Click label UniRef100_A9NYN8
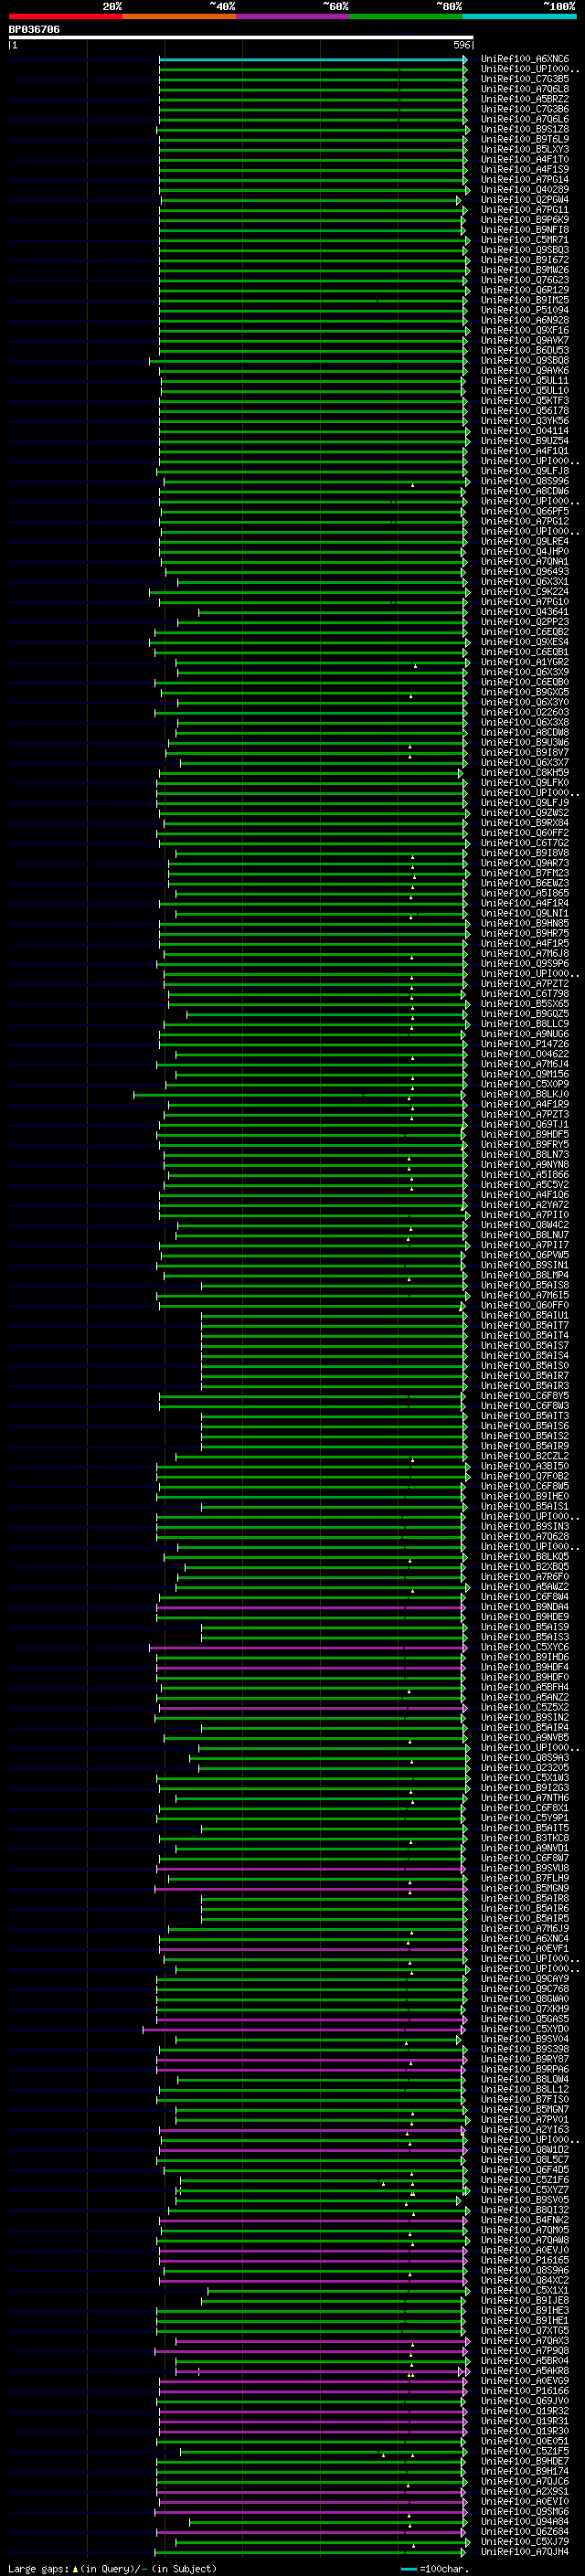Screen dimensions: 585x2576 525,1165
